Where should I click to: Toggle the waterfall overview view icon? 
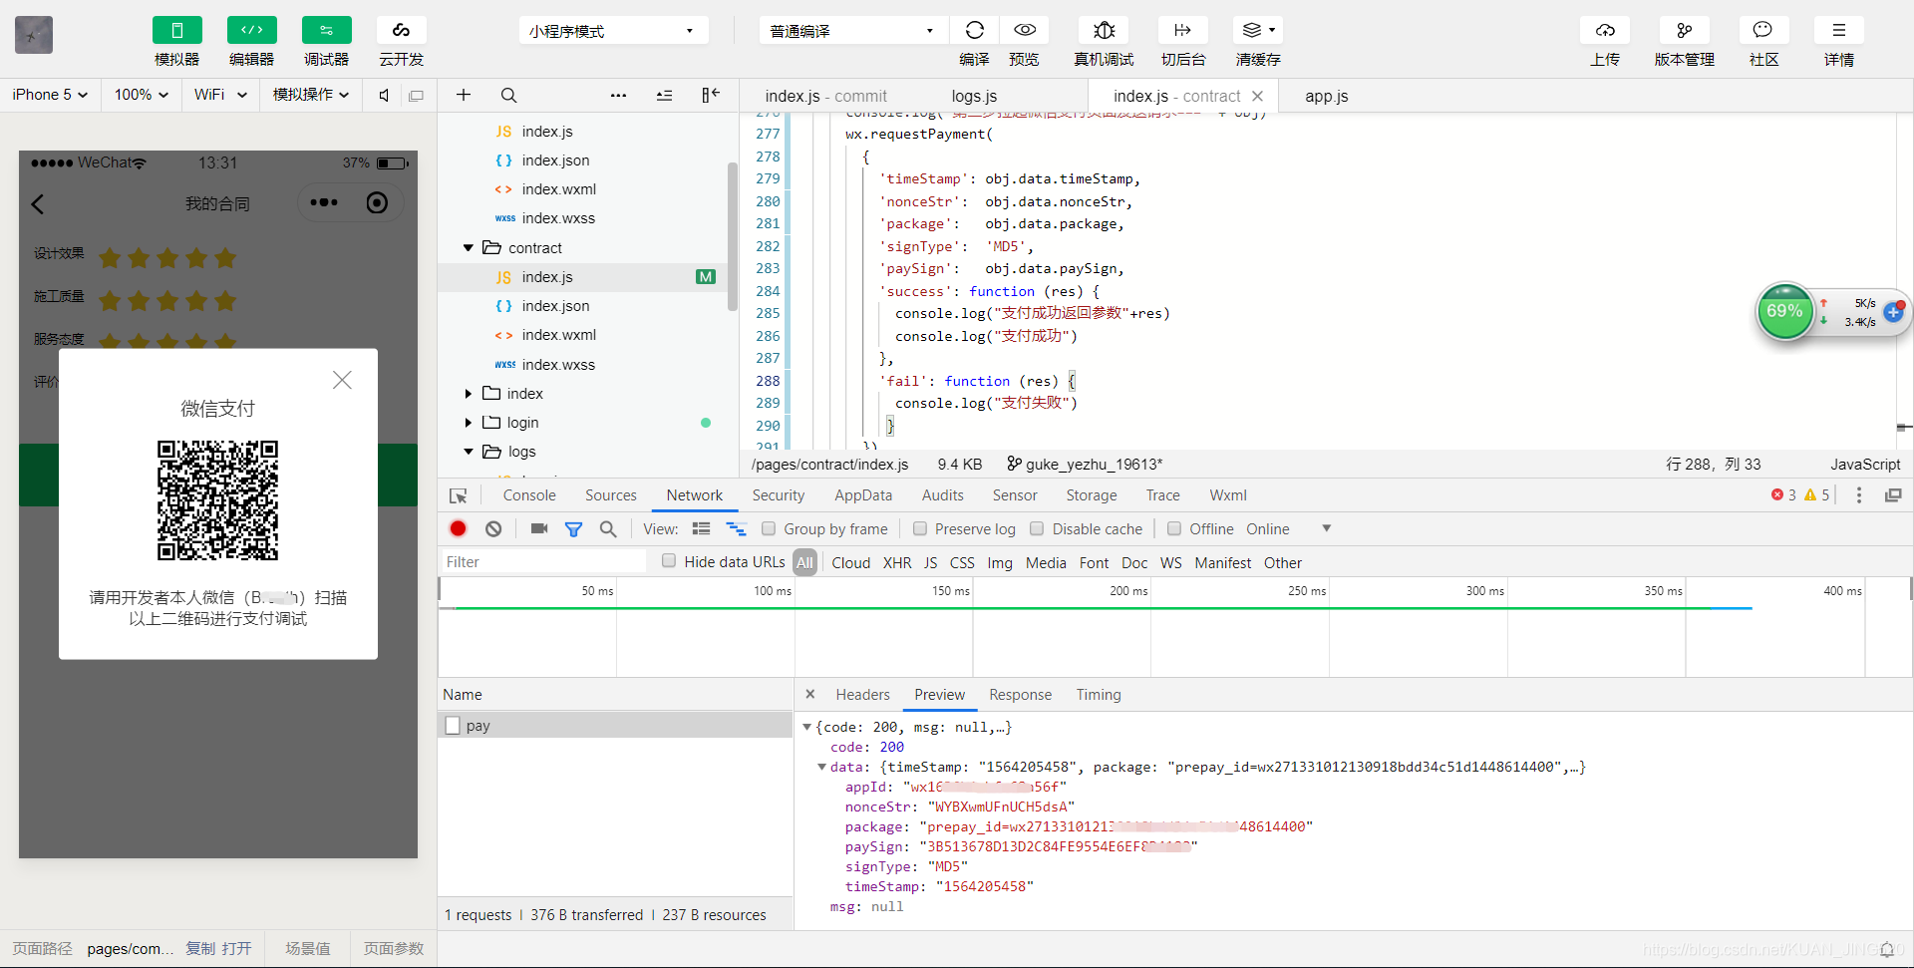click(737, 529)
